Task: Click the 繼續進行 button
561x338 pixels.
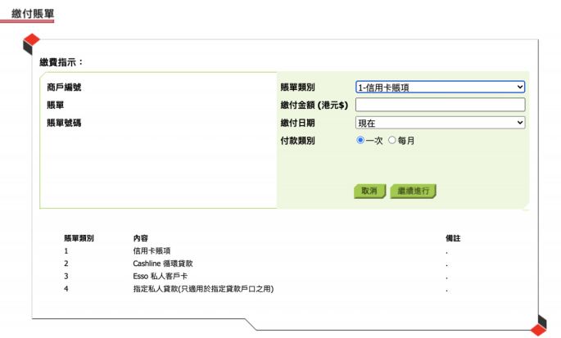Action: tap(414, 191)
